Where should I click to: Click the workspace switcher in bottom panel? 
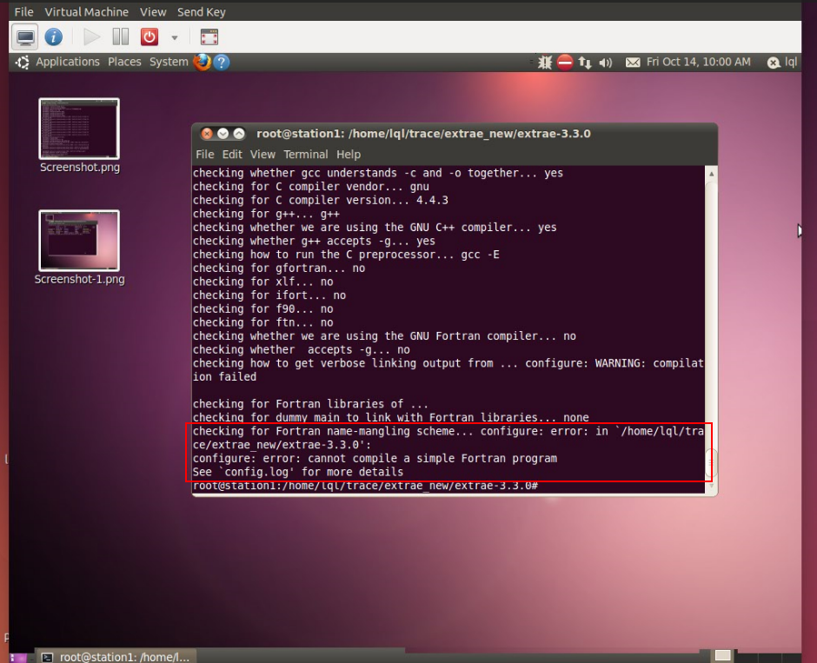pyautogui.click(x=722, y=655)
